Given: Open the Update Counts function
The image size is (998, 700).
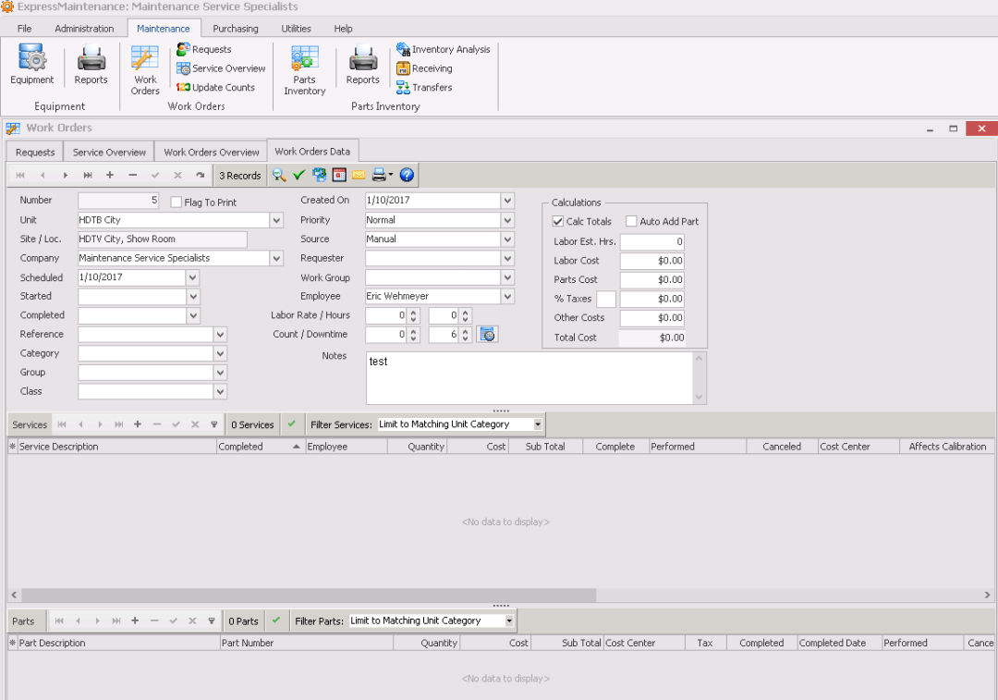Looking at the screenshot, I should click(217, 87).
